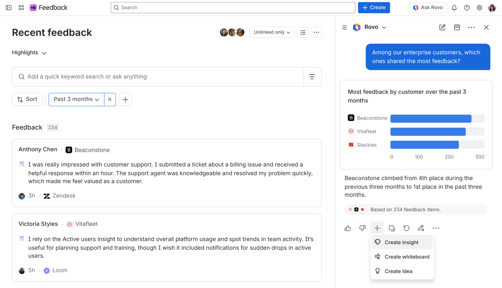This screenshot has height=288, width=502.
Task: Give a thumbs up to the Rovo response
Action: pos(348,228)
